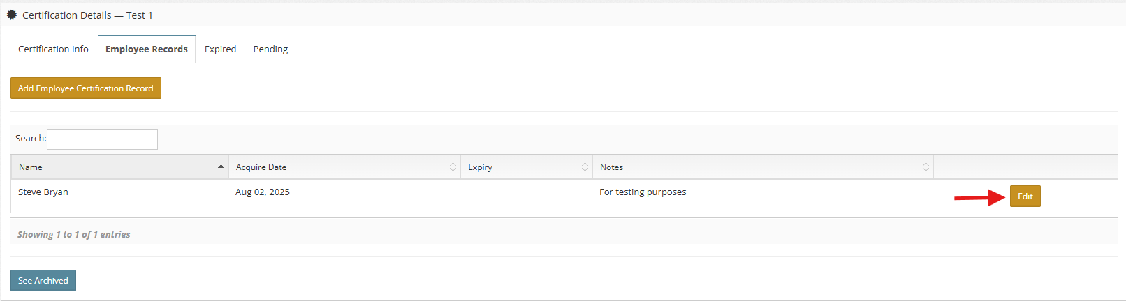The height and width of the screenshot is (301, 1126).
Task: Click the For testing purposes note cell
Action: click(762, 196)
